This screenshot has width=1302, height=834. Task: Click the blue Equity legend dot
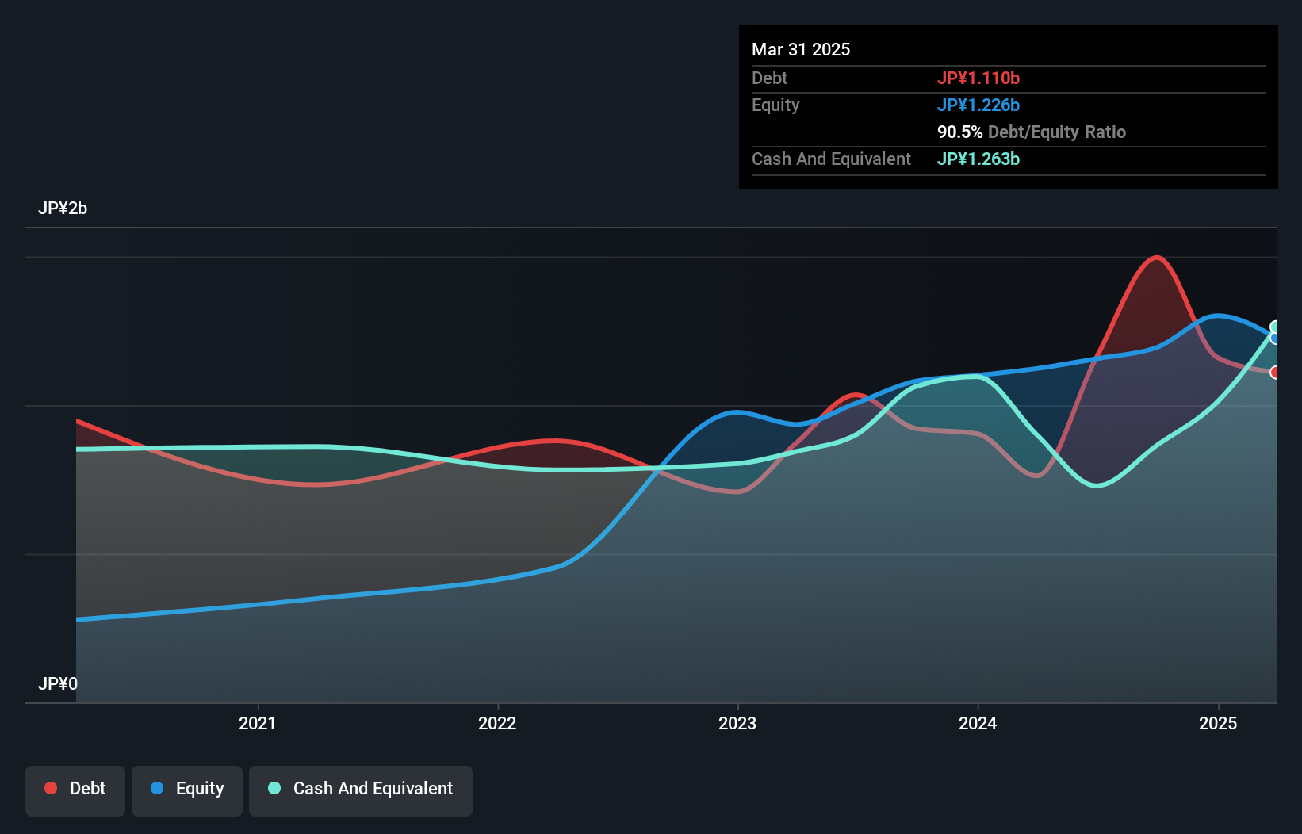(x=157, y=788)
